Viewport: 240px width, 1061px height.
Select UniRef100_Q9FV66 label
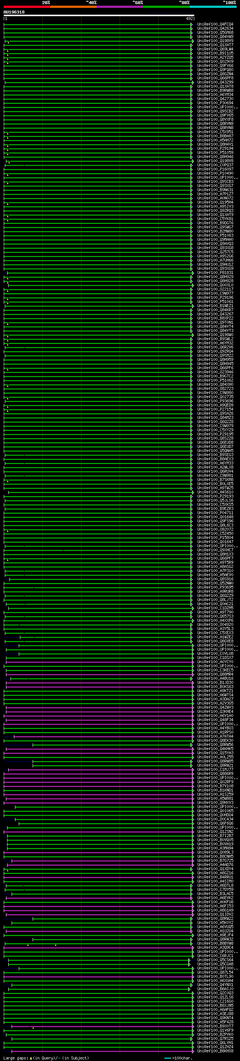click(x=215, y=65)
